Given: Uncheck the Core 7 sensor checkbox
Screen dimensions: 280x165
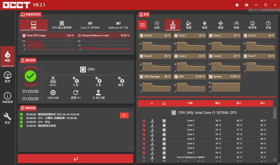Looking at the screenshot, I should 144,153.
